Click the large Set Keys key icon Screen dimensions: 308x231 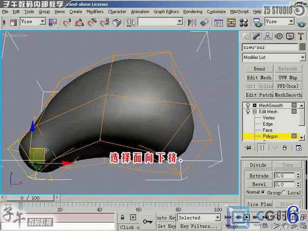click(148, 222)
